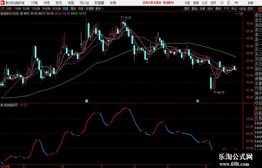Add stock via +自选 button
The image size is (262, 168).
(x=242, y=9)
